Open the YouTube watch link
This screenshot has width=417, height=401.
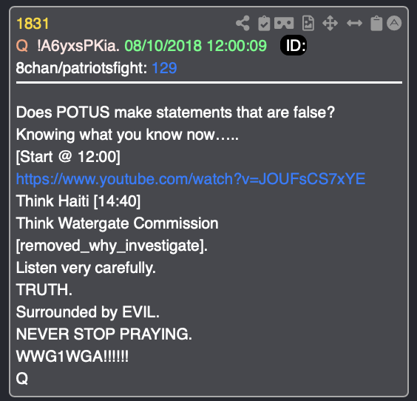tap(191, 179)
